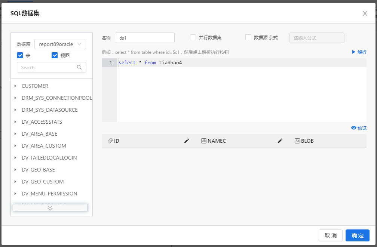Expand the DV_ACCESSSTATS node
The height and width of the screenshot is (247, 377).
[15, 122]
